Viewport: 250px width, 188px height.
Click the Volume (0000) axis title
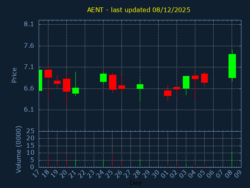pos(18,149)
